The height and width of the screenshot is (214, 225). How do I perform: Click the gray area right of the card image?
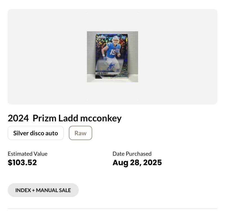point(177,57)
